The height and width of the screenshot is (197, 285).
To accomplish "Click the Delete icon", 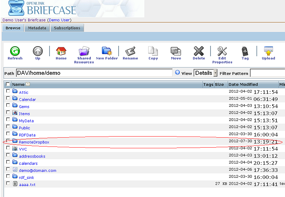I will (199, 51).
